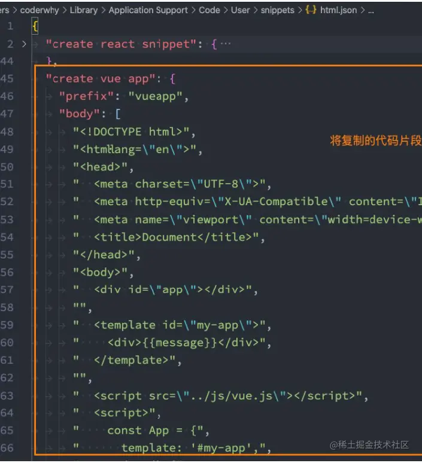Screen dimensions: 422x463
Task: Click the "create vue app" key
Action: click(x=100, y=79)
